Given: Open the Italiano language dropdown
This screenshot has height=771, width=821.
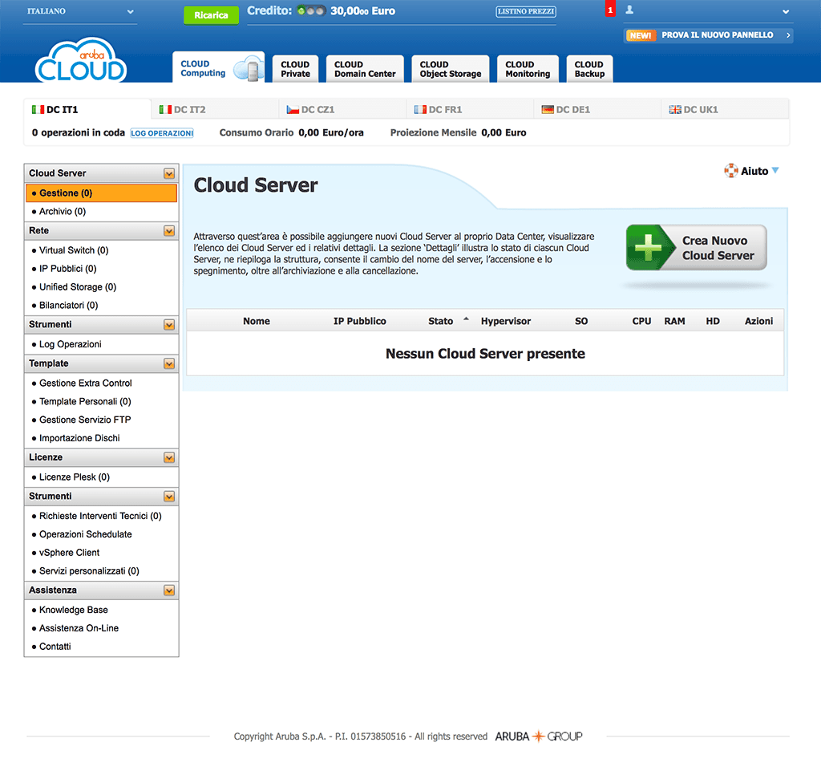Looking at the screenshot, I should [x=79, y=12].
